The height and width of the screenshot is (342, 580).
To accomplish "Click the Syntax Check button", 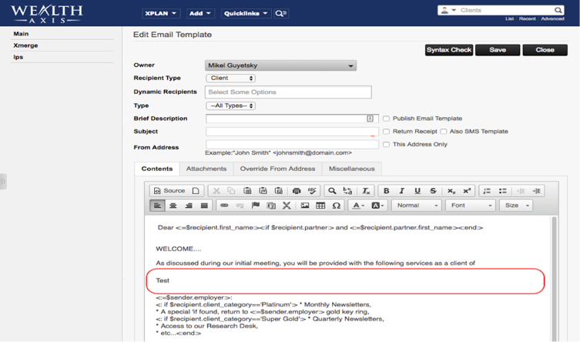I will tap(449, 50).
